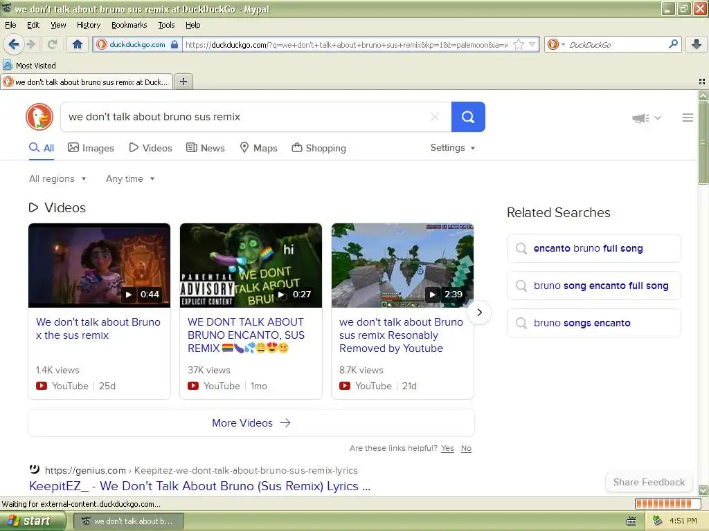
Task: Open the Bookmarks menu
Action: (129, 25)
